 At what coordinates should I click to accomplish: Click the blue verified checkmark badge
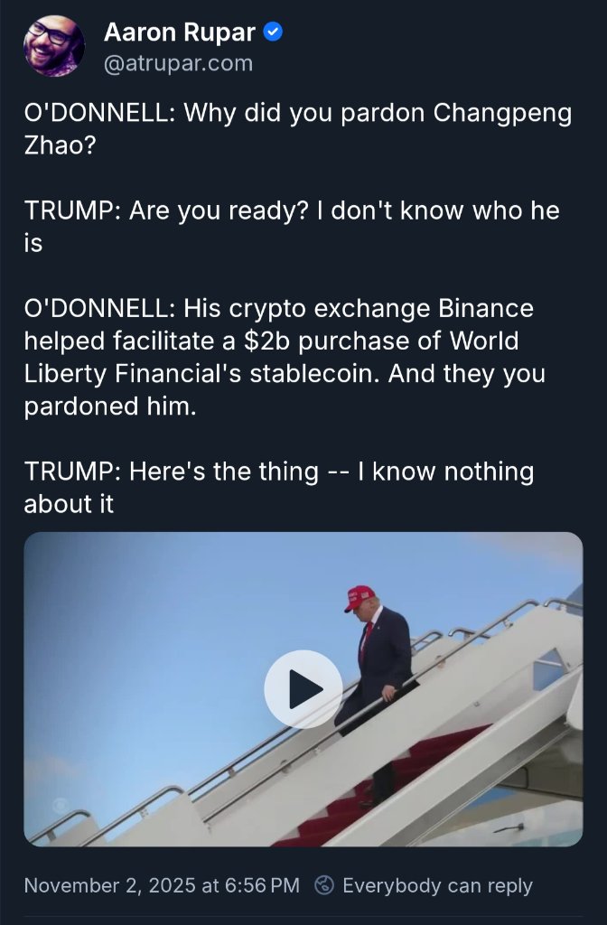[x=274, y=33]
